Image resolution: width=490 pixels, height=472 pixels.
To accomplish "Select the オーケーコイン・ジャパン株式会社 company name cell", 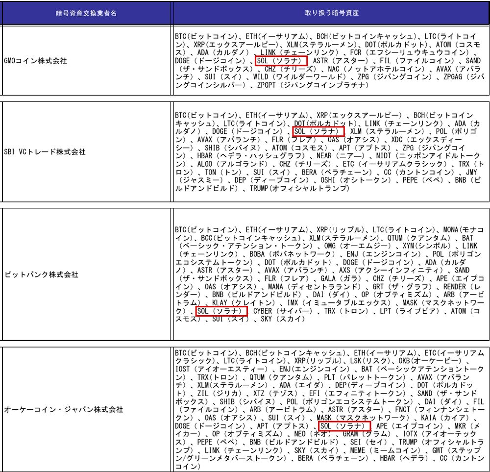I will [86, 409].
